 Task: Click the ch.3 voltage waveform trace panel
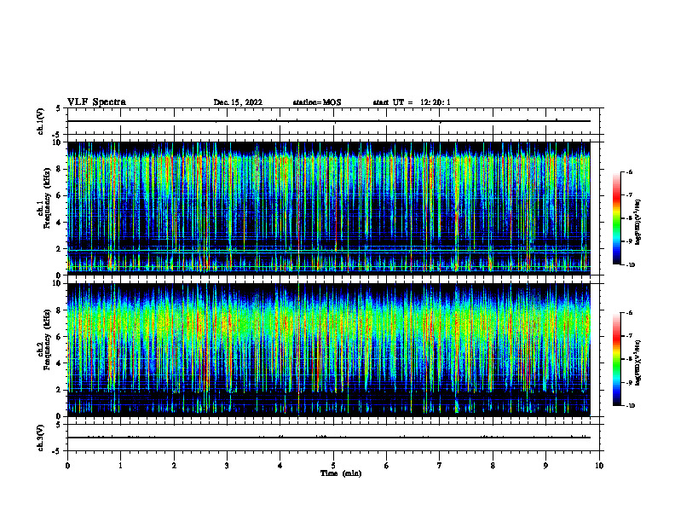pos(333,438)
